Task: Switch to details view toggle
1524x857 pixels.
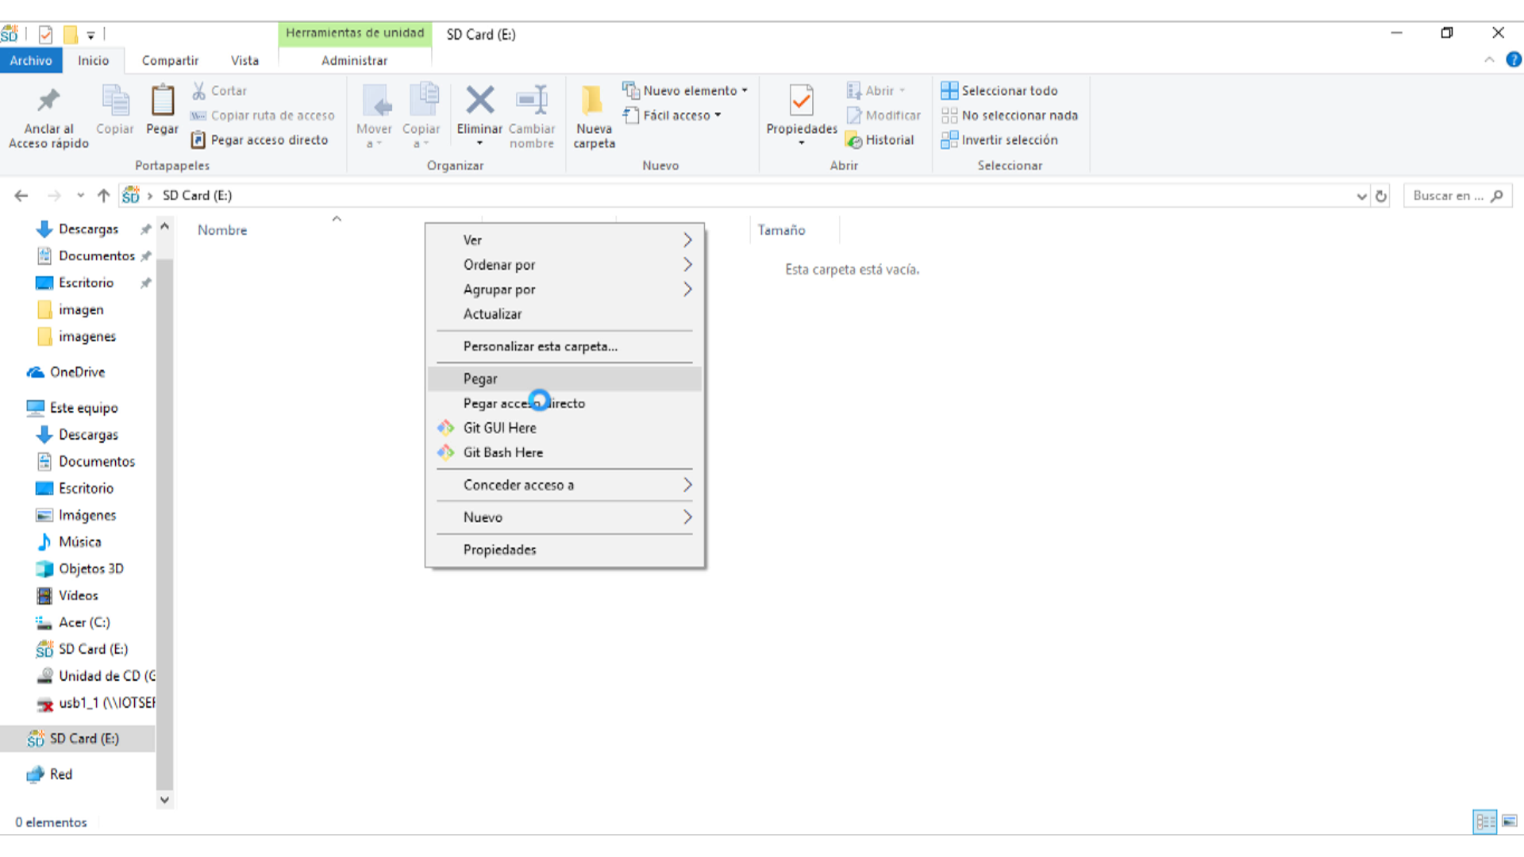Action: pos(1485,821)
